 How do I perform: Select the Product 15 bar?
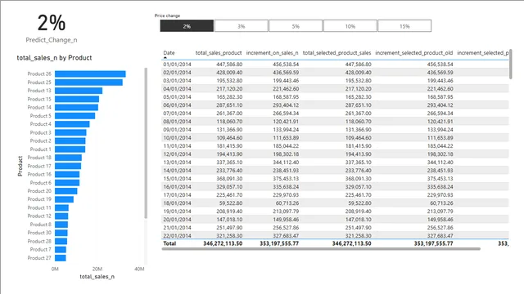tap(77, 99)
